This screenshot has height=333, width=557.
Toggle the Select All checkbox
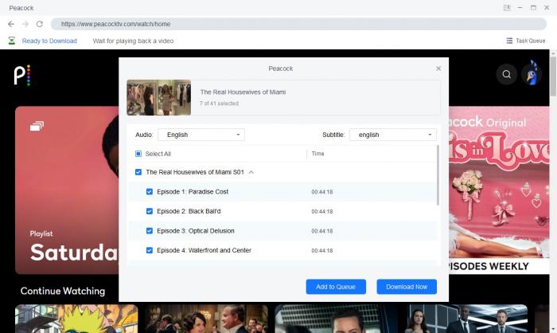[138, 154]
